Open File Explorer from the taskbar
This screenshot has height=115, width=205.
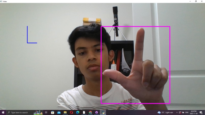(65, 112)
